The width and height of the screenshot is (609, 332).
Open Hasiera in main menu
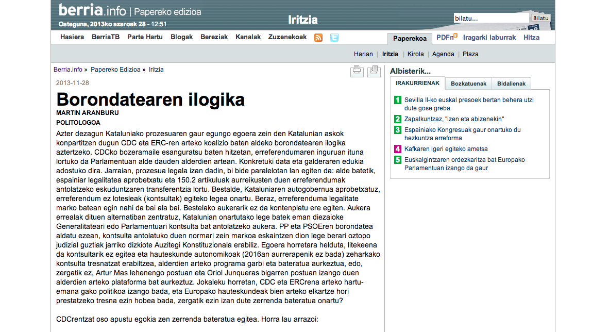(x=72, y=37)
